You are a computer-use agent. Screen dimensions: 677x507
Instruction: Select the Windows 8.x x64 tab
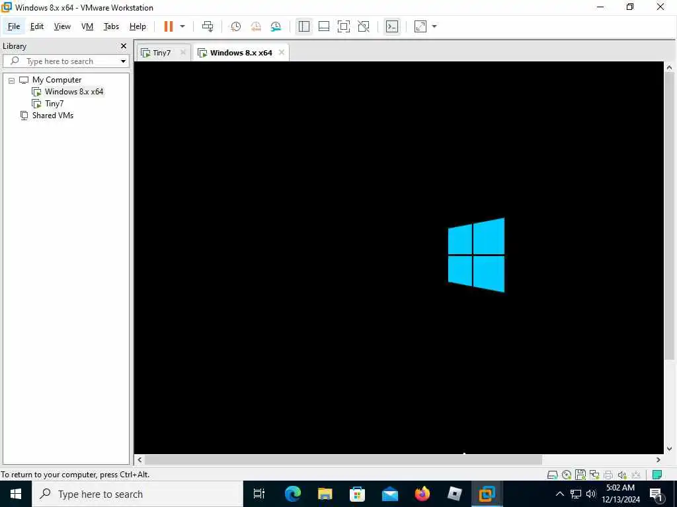[241, 53]
